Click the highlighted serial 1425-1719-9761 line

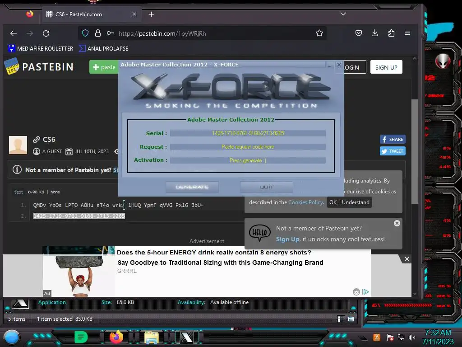79,216
